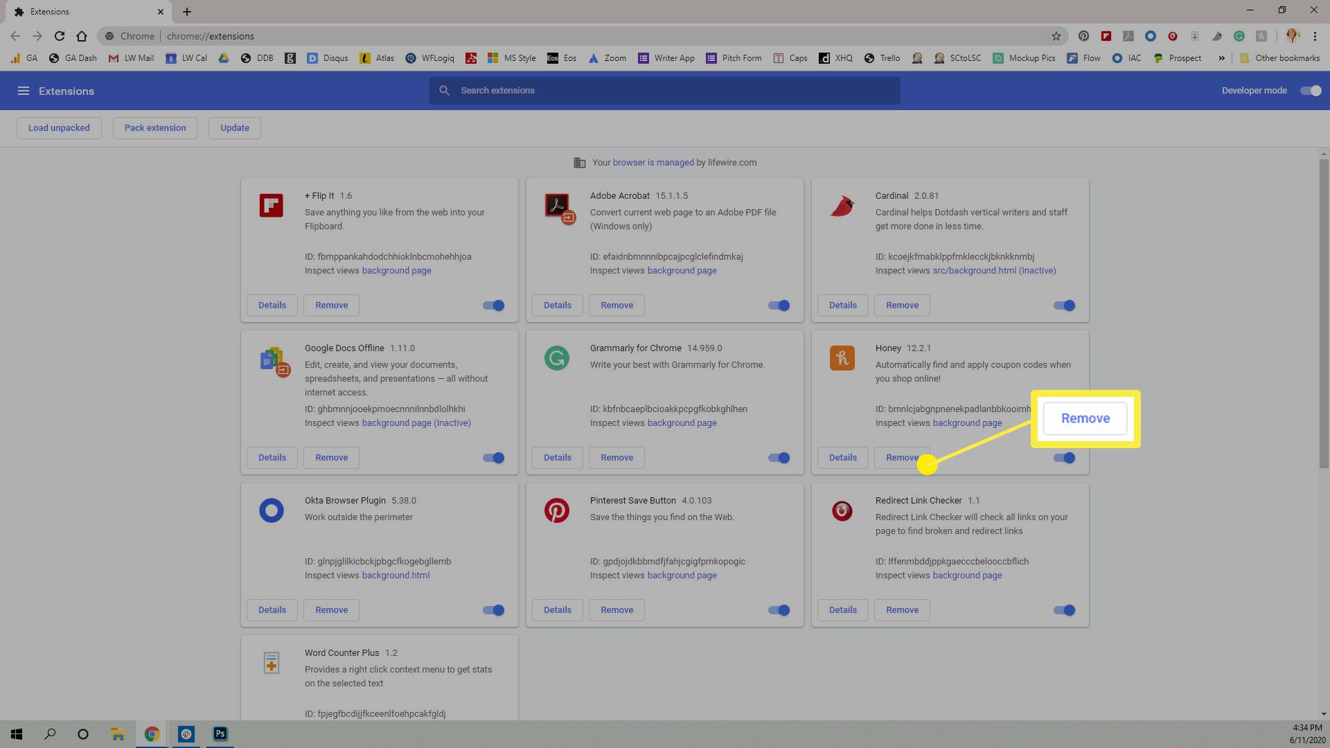Open Photoshop from the taskbar
Screen dimensions: 1330x748
pos(220,734)
